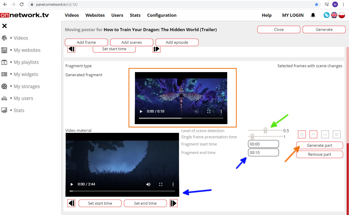
Task: Click the Videos camera icon in the sidebar
Action: (x=4, y=38)
